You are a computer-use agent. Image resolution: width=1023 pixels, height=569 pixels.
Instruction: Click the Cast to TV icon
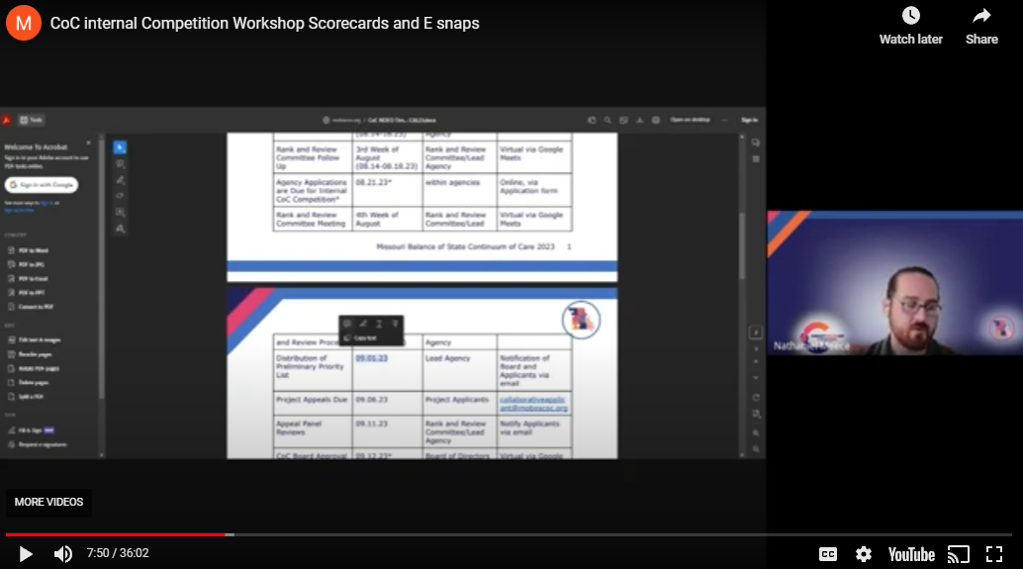959,554
